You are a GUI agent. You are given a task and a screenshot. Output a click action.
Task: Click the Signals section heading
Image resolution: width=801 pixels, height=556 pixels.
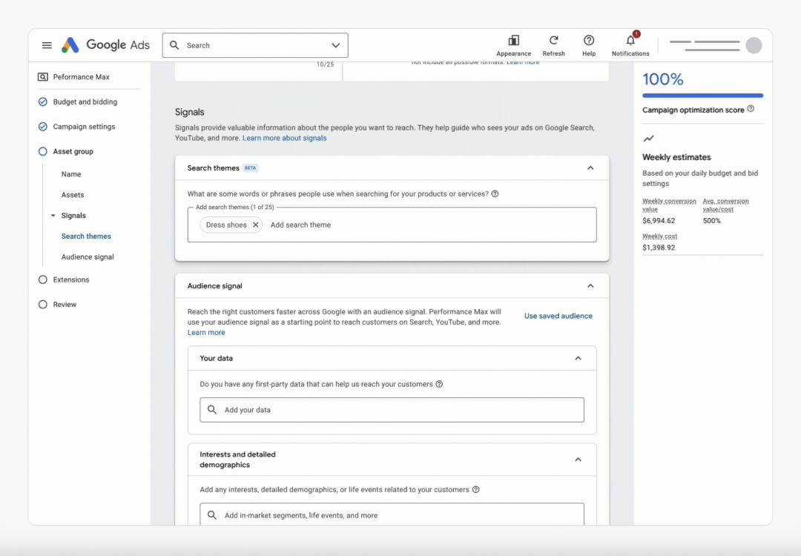(190, 113)
